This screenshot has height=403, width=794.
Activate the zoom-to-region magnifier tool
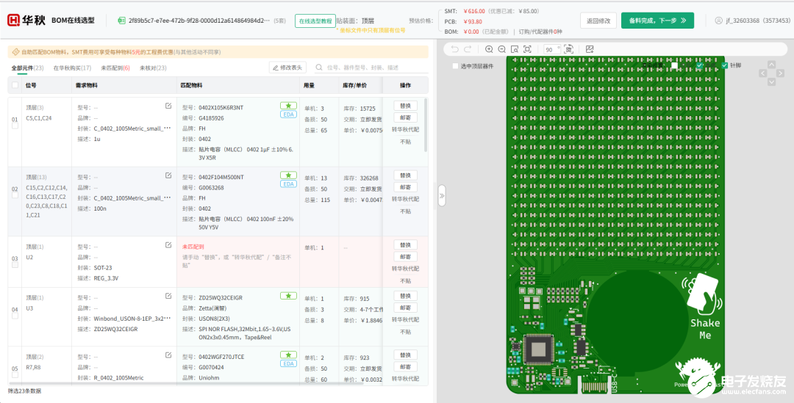point(515,49)
